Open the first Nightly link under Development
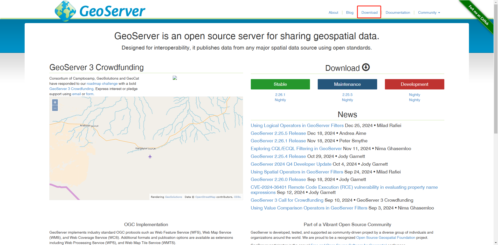This screenshot has width=498, height=245. pyautogui.click(x=414, y=95)
